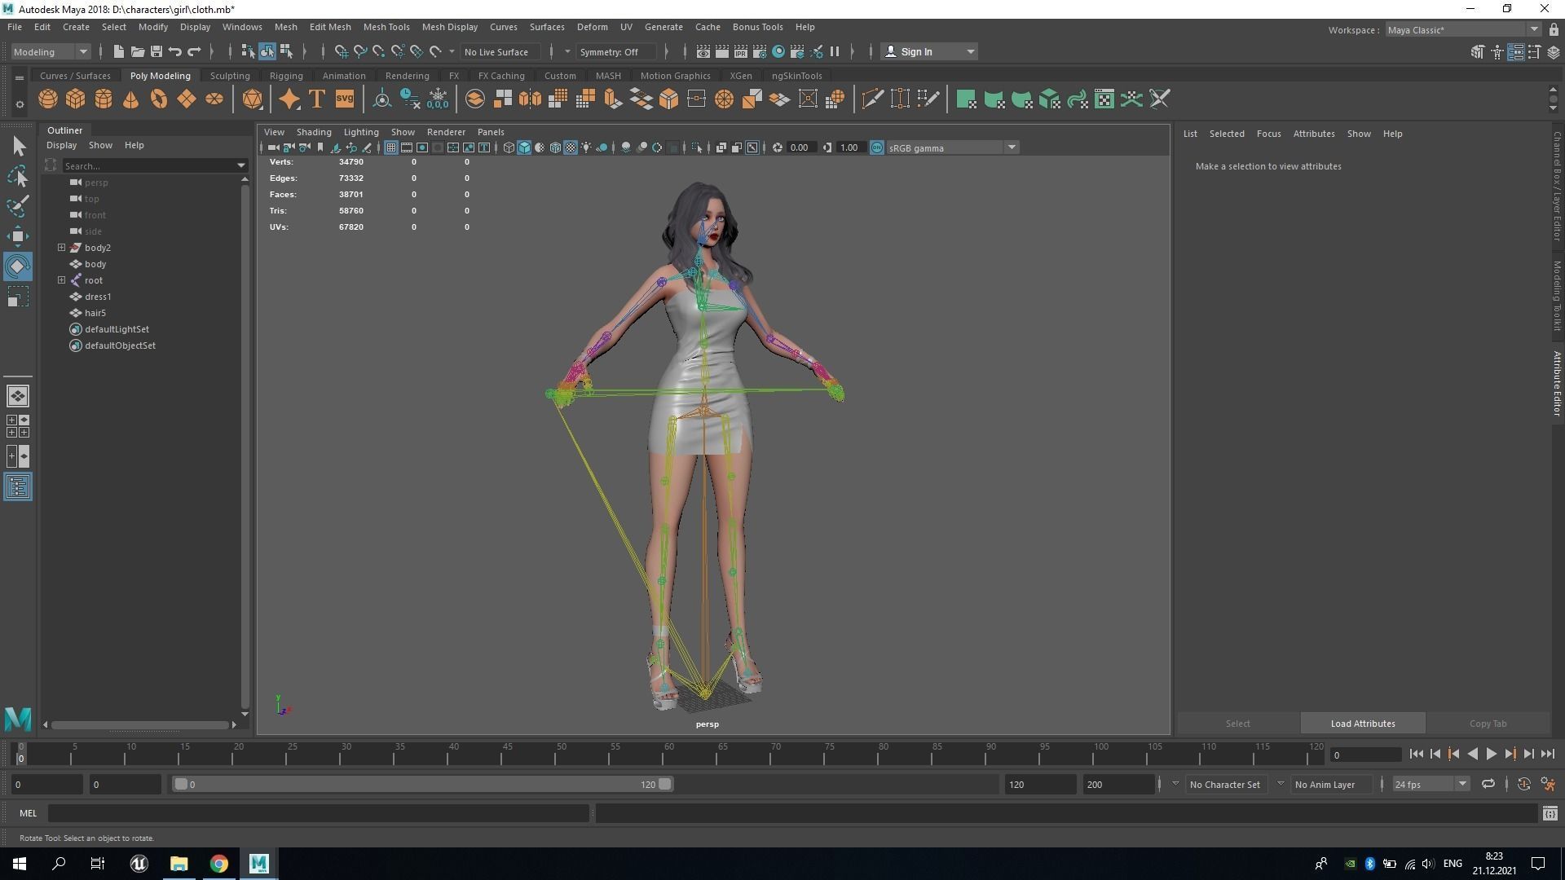Select the Move tool in toolbox
Viewport: 1565px width, 880px height.
point(18,236)
